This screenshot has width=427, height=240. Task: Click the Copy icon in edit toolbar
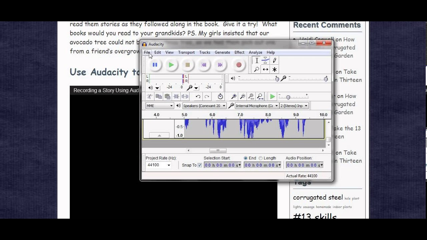click(159, 97)
